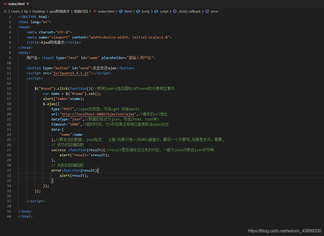Image resolution: width=324 pixels, height=236 pixels.
Task: Place cursor in charset="UTF-8" meta attribute
Action: coord(54,32)
